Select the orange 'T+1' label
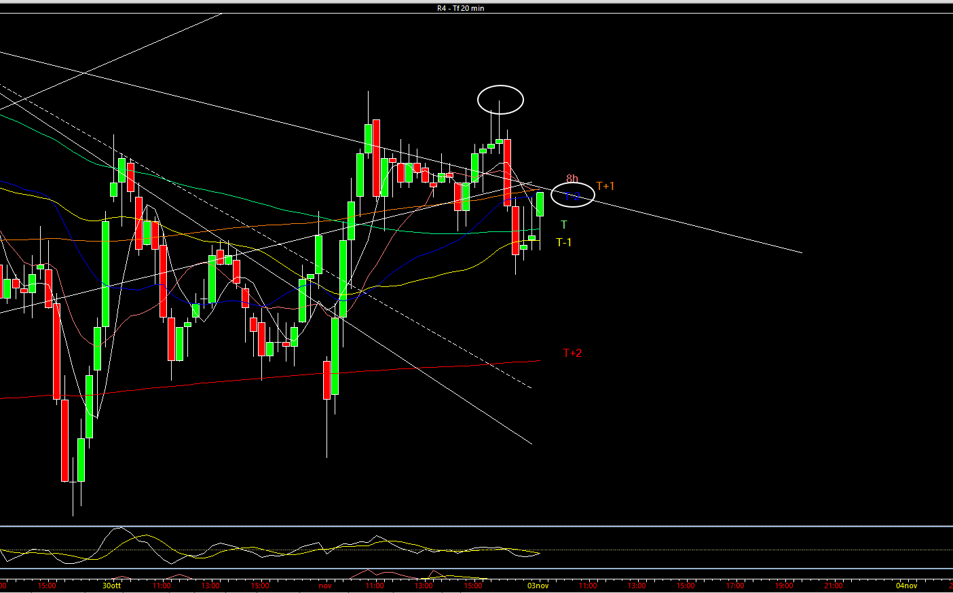953x593 pixels. tap(605, 186)
